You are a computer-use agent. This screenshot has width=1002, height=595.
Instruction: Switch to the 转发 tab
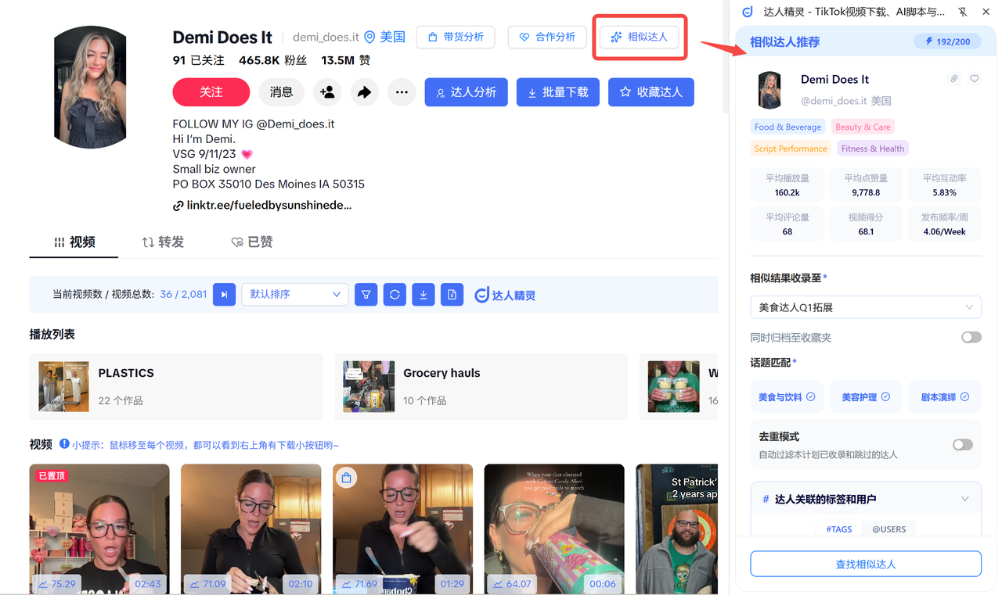pos(163,242)
